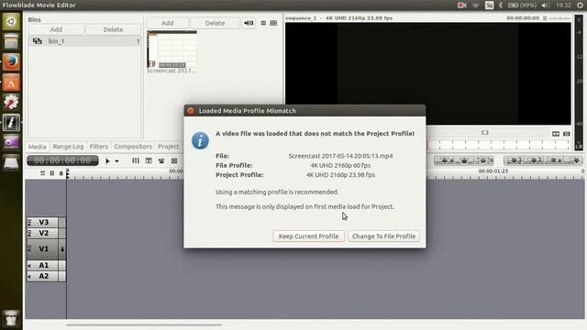Screen dimensions: 587x330
Task: Open the system settings gear in top bar
Action: (580, 5)
